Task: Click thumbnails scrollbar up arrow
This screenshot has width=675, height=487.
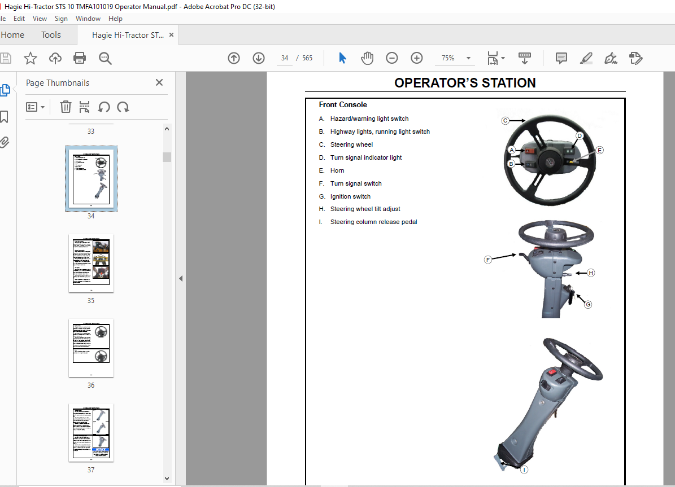Action: 167,129
